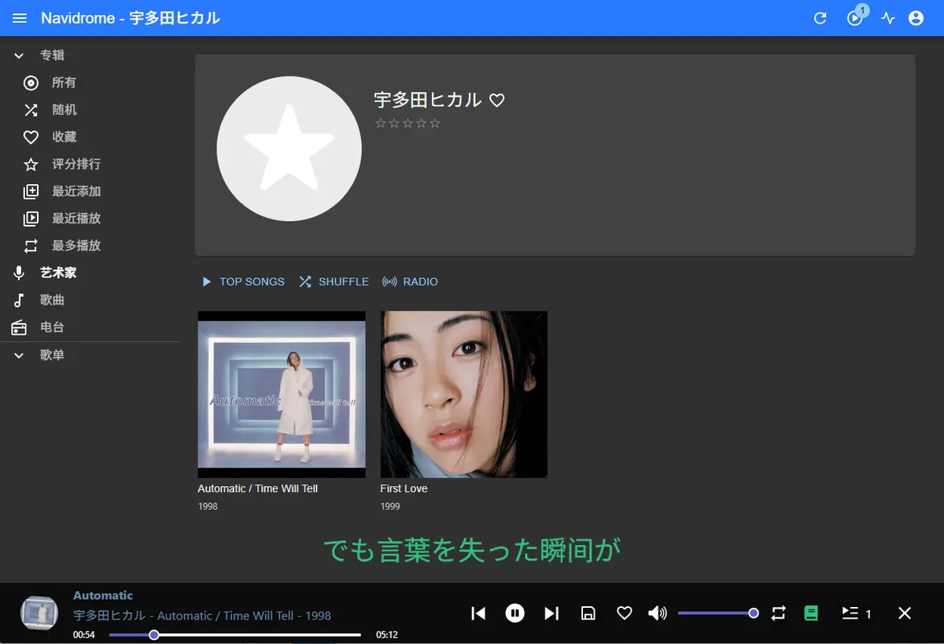The image size is (944, 644).
Task: Favorite the artist 宇多田ヒカル with heart
Action: tap(497, 101)
